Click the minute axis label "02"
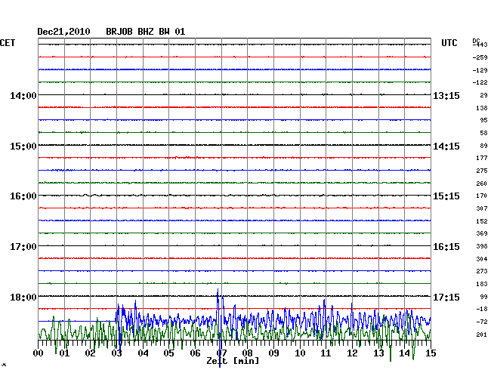The height and width of the screenshot is (373, 491). point(90,353)
